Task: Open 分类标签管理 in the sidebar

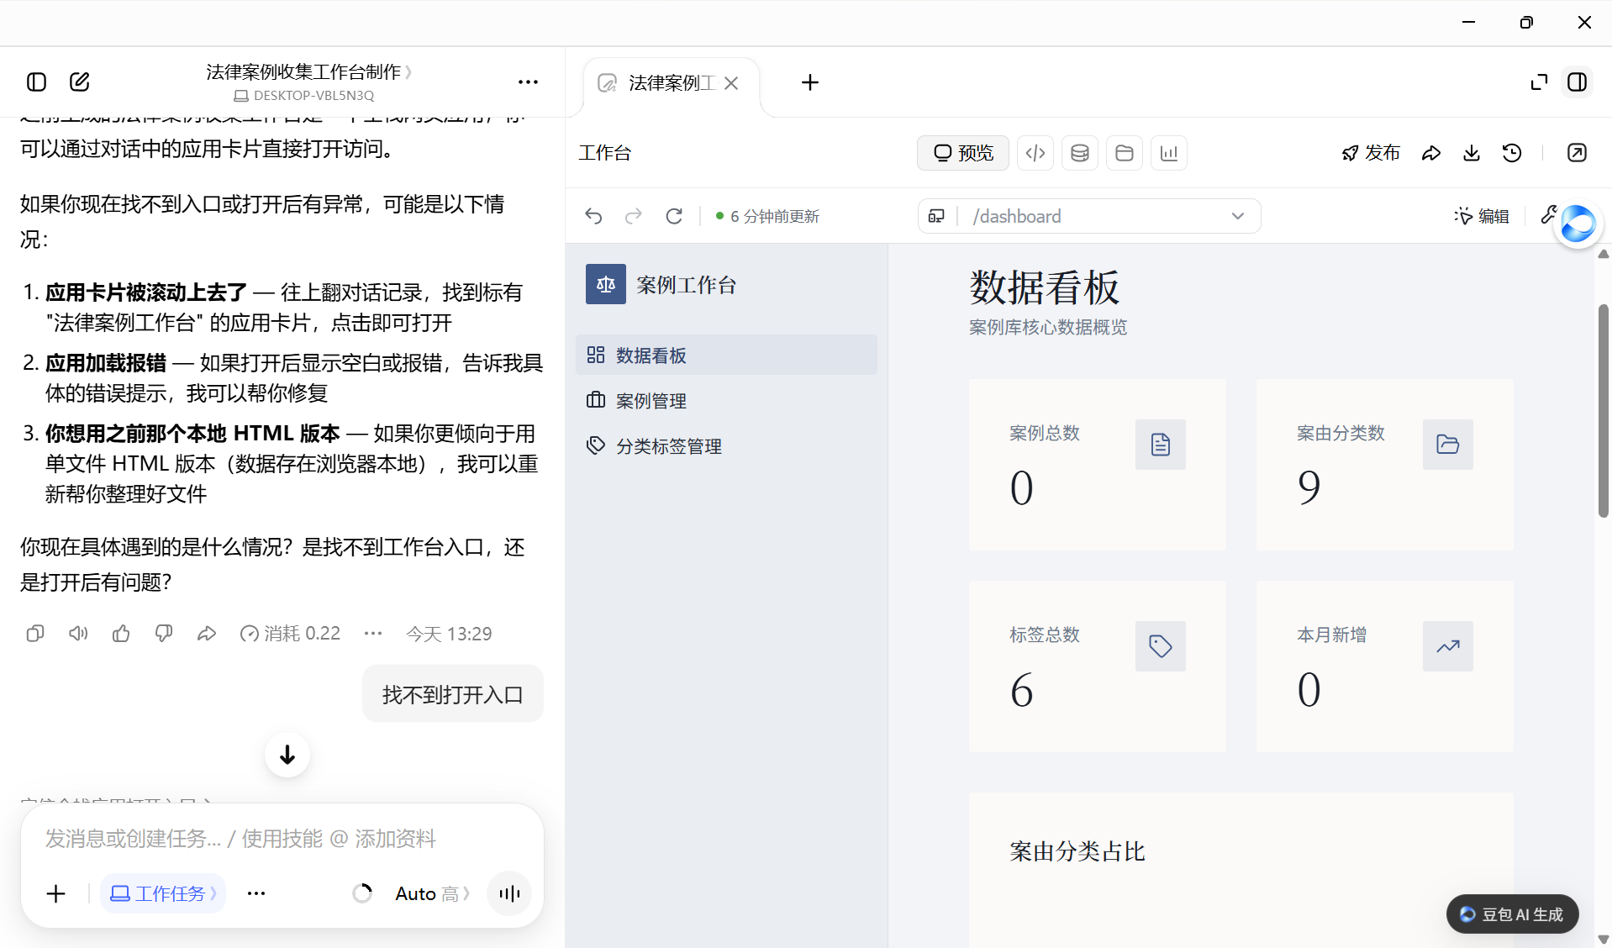Action: (726, 446)
